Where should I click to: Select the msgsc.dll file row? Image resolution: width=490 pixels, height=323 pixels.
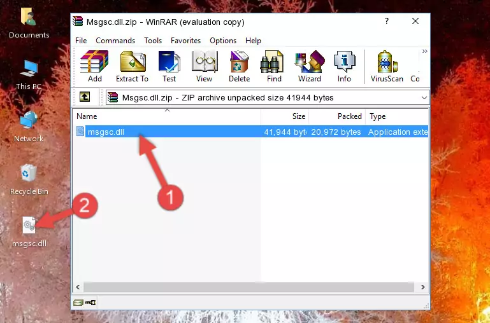[251, 132]
